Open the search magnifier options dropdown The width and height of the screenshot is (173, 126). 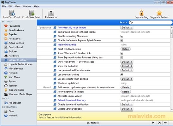coord(131,22)
